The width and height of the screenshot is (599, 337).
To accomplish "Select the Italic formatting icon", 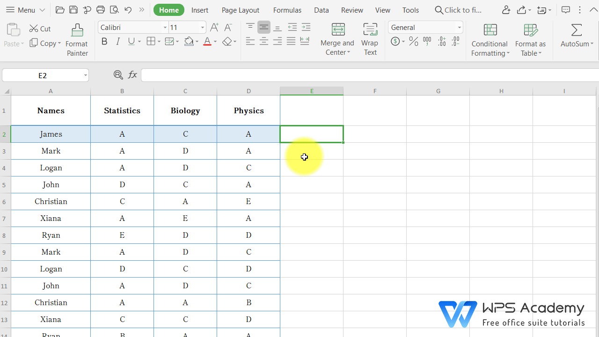I will [x=117, y=41].
